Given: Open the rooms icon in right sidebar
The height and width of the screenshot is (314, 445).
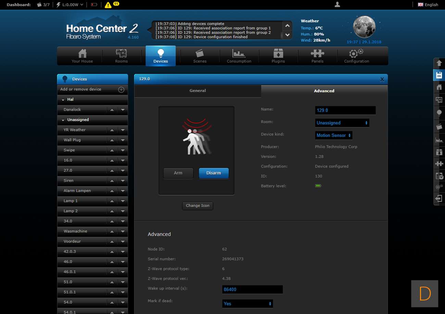Looking at the screenshot, I should [439, 100].
